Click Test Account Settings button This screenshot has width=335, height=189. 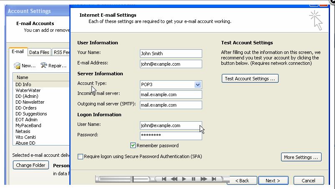coord(250,79)
